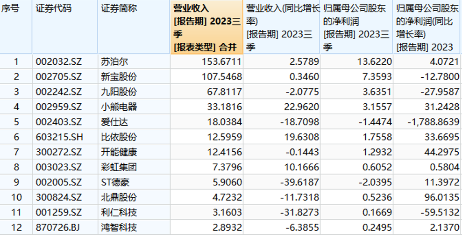Sort by 营业收入 2023三季 column header
The image size is (462, 235).
click(206, 27)
